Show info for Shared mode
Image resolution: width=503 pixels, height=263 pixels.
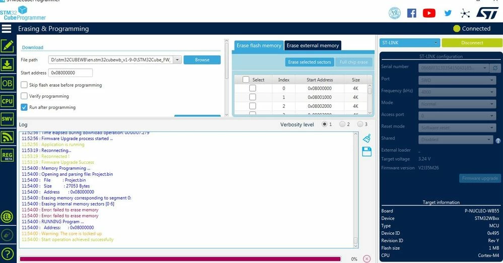(x=498, y=141)
